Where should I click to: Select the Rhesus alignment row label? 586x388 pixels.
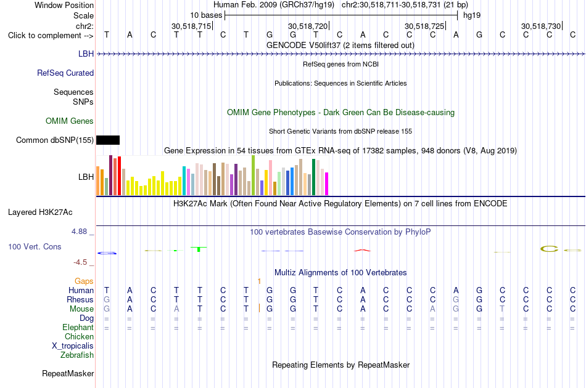[x=80, y=299]
